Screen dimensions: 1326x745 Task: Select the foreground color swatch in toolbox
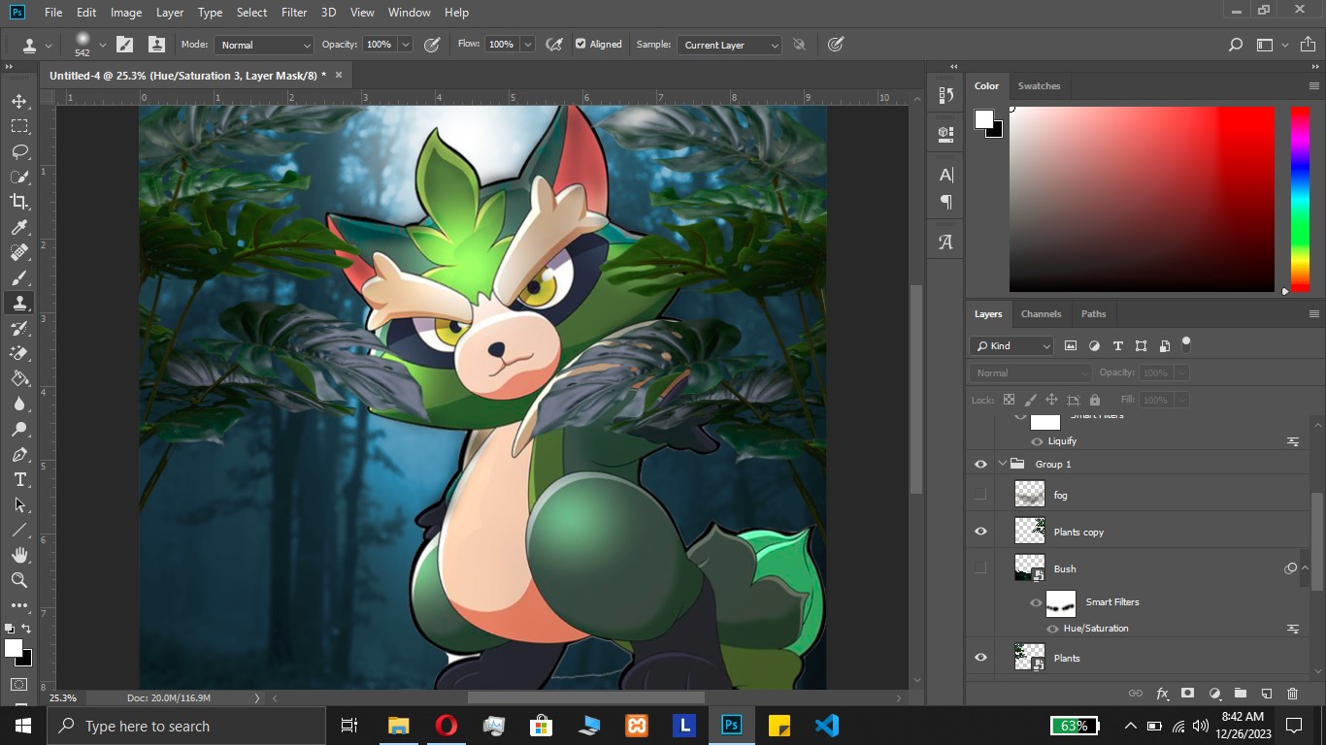pos(13,648)
